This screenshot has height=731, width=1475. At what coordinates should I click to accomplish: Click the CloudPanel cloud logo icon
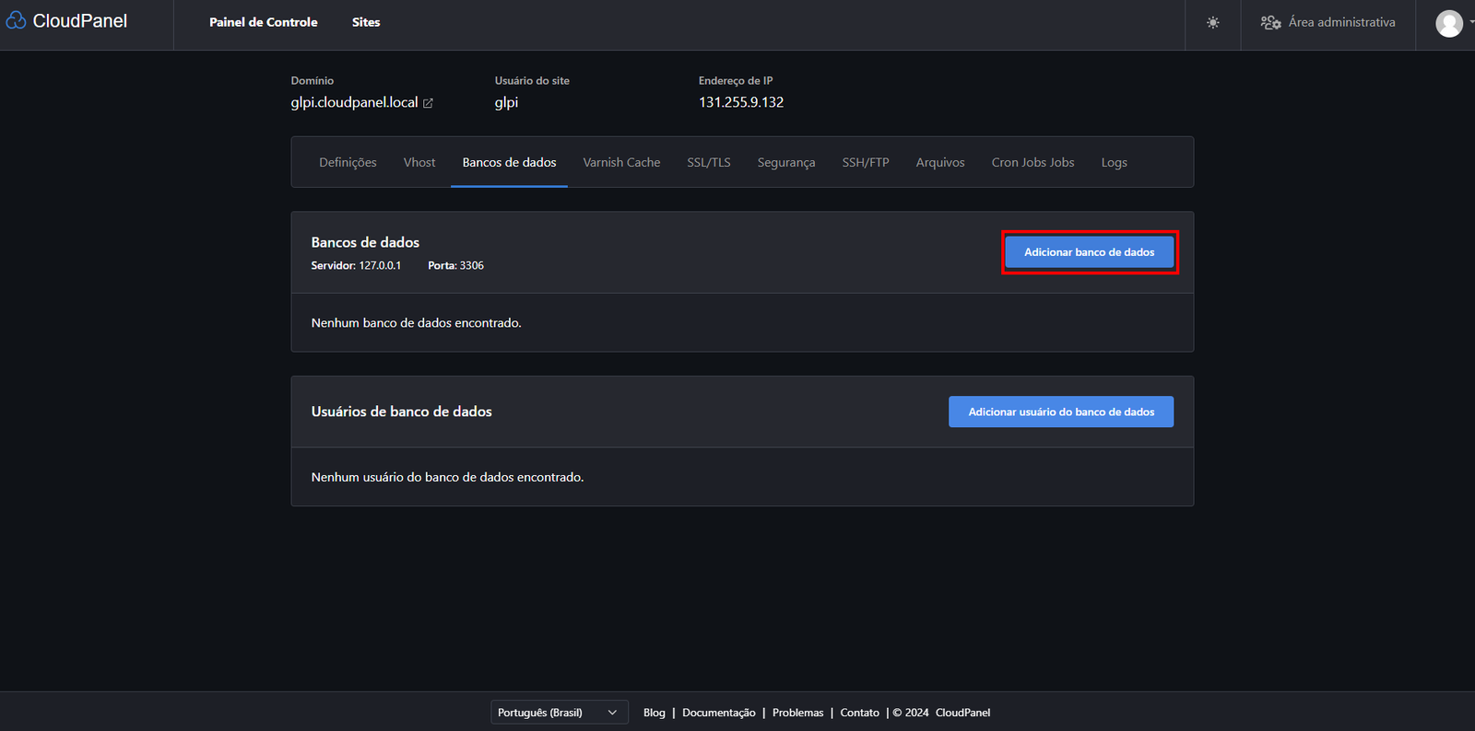point(17,21)
